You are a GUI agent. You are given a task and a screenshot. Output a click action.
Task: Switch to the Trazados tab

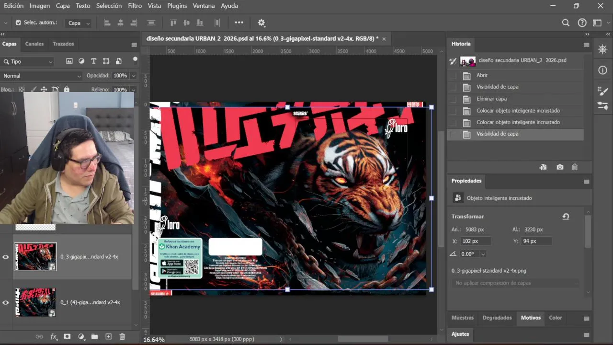click(x=63, y=44)
